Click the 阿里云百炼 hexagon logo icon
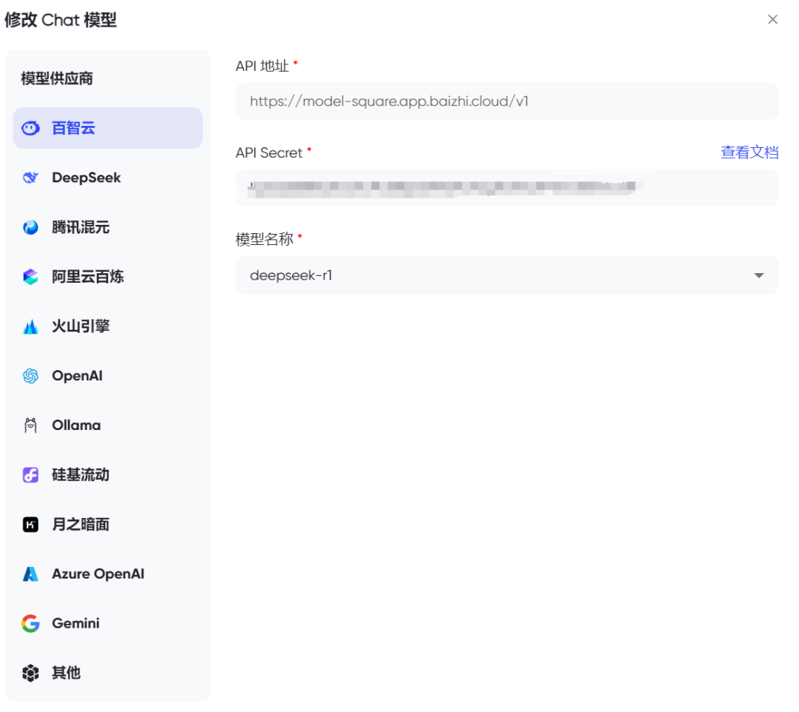Viewport: 799px width, 712px height. (30, 277)
